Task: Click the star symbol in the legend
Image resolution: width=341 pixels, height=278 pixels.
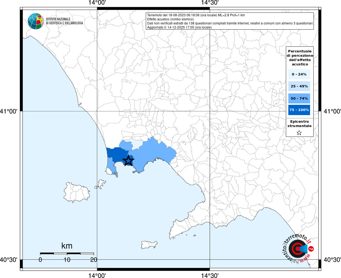Action: tap(299, 133)
